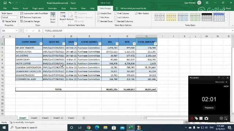
Task: Stop the recording in Recorder window
Action: [x=201, y=118]
